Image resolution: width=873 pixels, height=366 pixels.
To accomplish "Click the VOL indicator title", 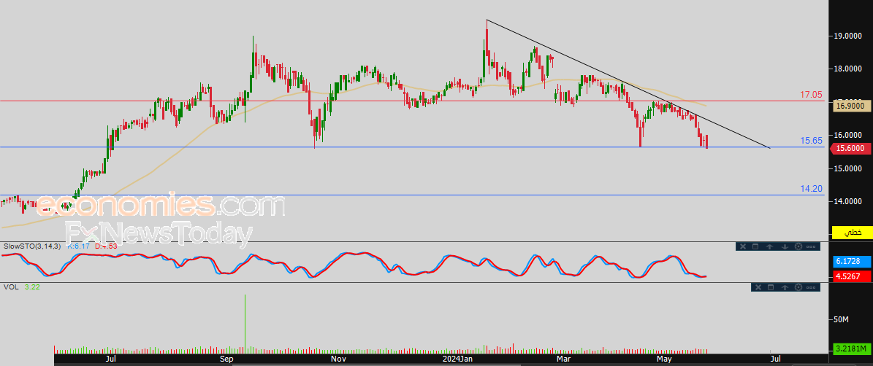I will (11, 288).
